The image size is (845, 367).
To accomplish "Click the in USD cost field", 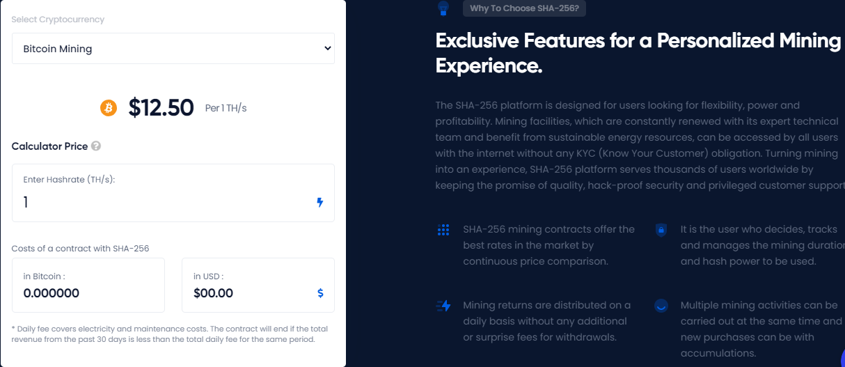I will 258,286.
